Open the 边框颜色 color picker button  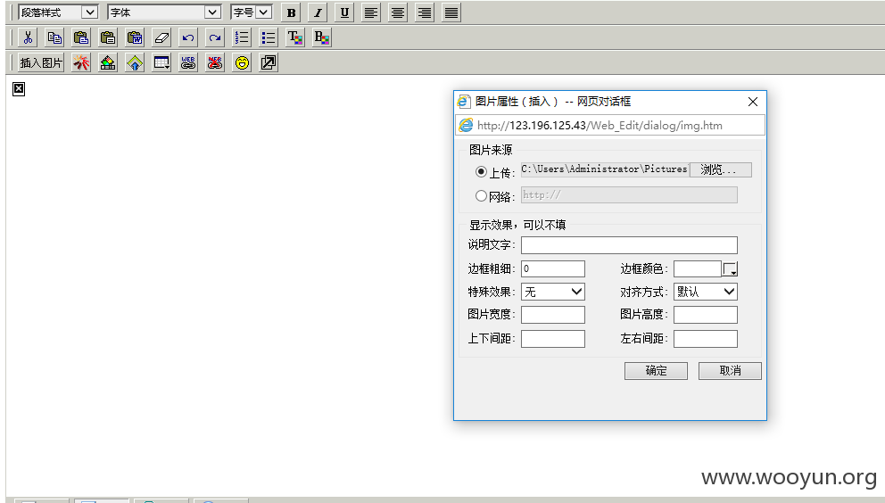(x=730, y=269)
